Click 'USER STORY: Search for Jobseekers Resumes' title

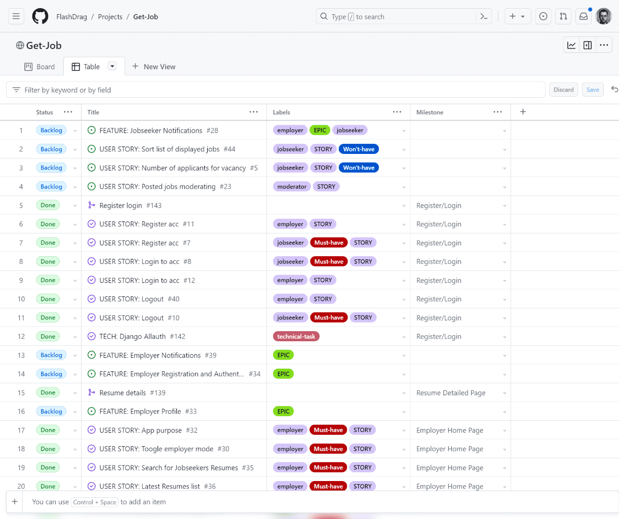click(x=169, y=467)
